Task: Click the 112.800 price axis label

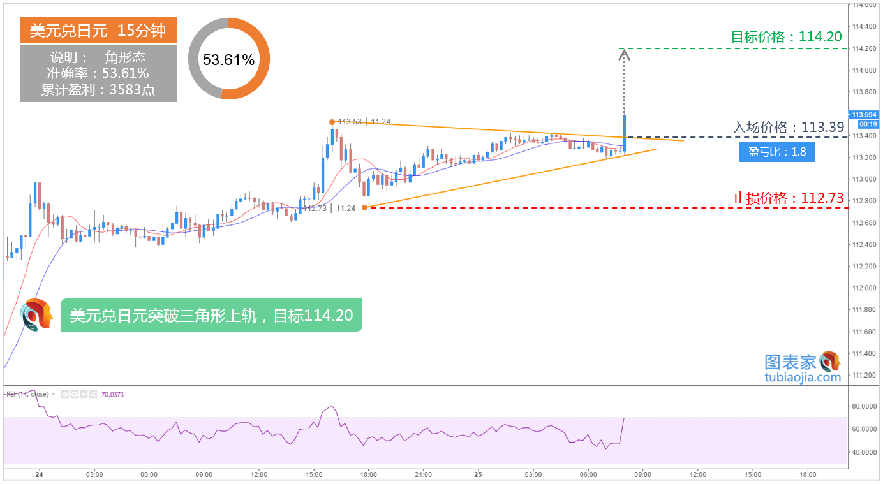Action: tap(863, 201)
